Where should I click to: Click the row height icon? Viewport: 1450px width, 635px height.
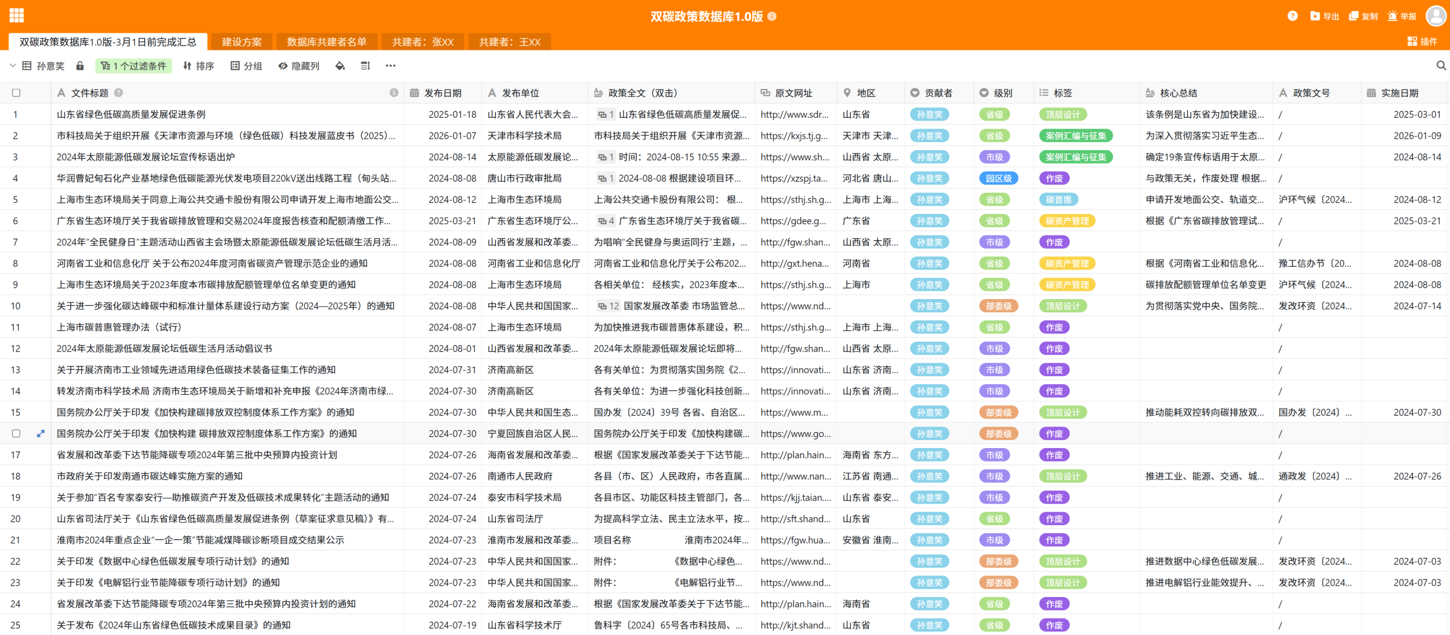coord(365,66)
